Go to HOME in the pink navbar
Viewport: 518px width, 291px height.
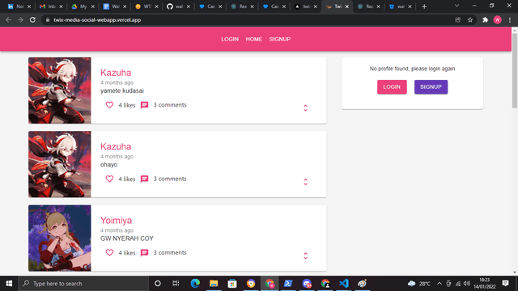(253, 40)
